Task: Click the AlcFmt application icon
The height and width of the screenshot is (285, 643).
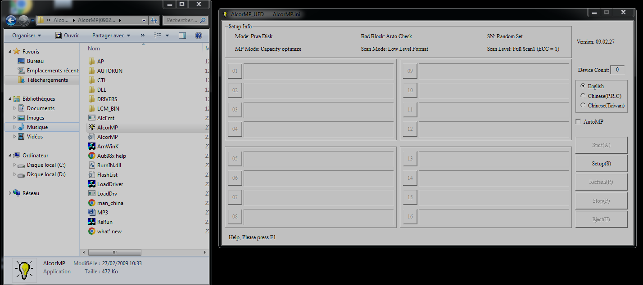Action: (x=91, y=118)
